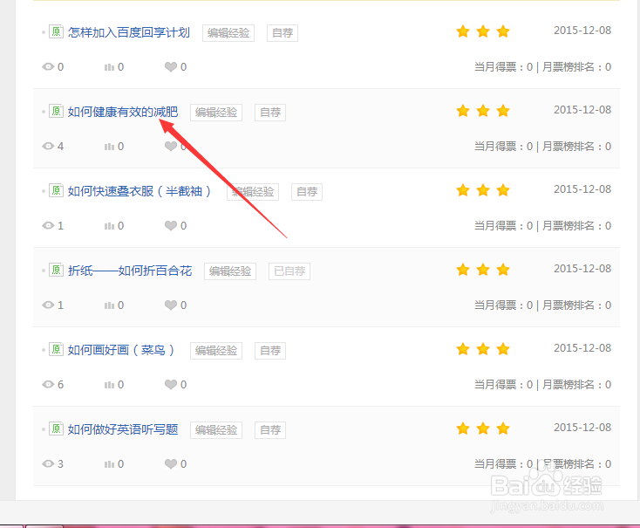
Task: Click 编辑经验 for 如何画好画
Action: [216, 351]
